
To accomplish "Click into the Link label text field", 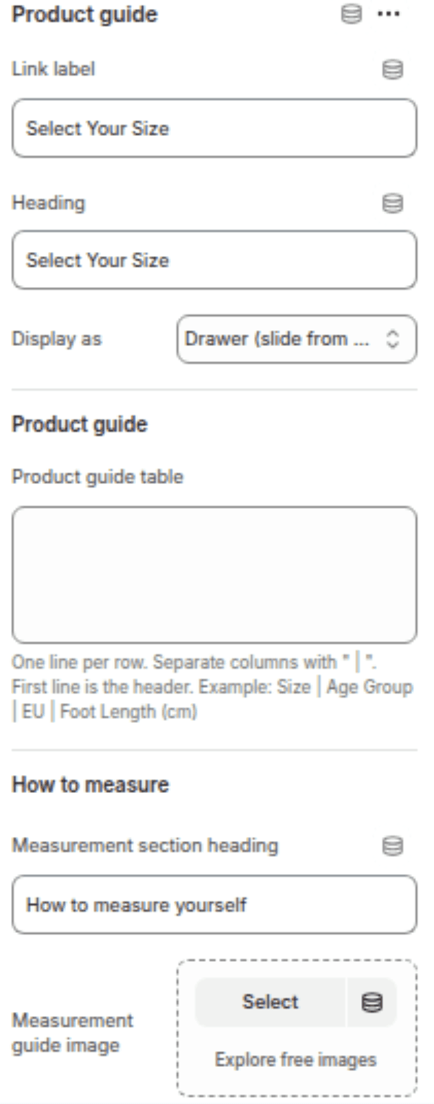I will [214, 128].
